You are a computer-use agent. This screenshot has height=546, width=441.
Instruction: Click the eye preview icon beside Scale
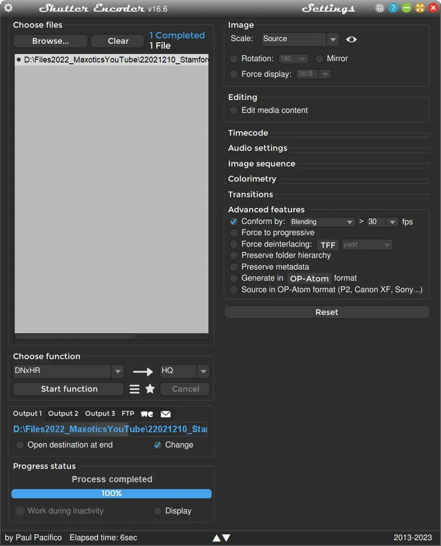351,39
